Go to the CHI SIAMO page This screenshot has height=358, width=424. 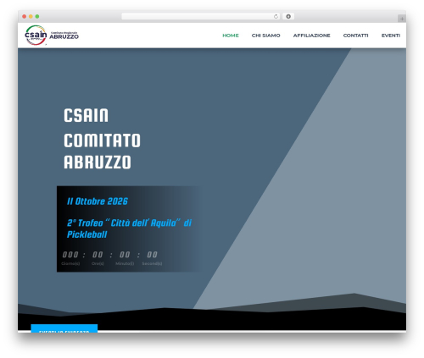[265, 36]
